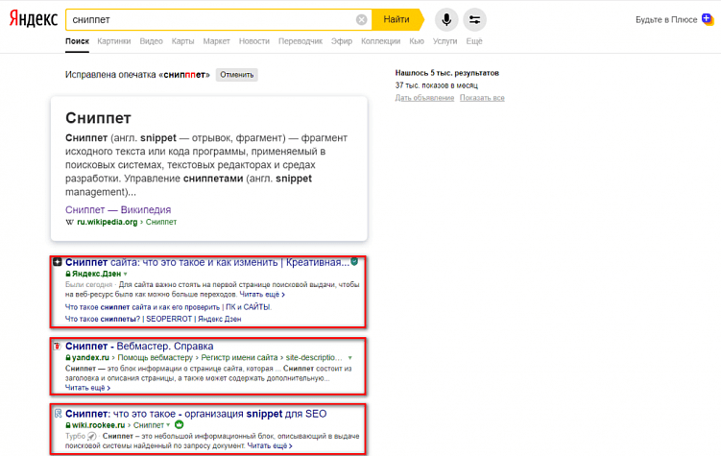This screenshot has width=721, height=456.
Task: Click the Турбо rocket icon
Action: click(92, 436)
